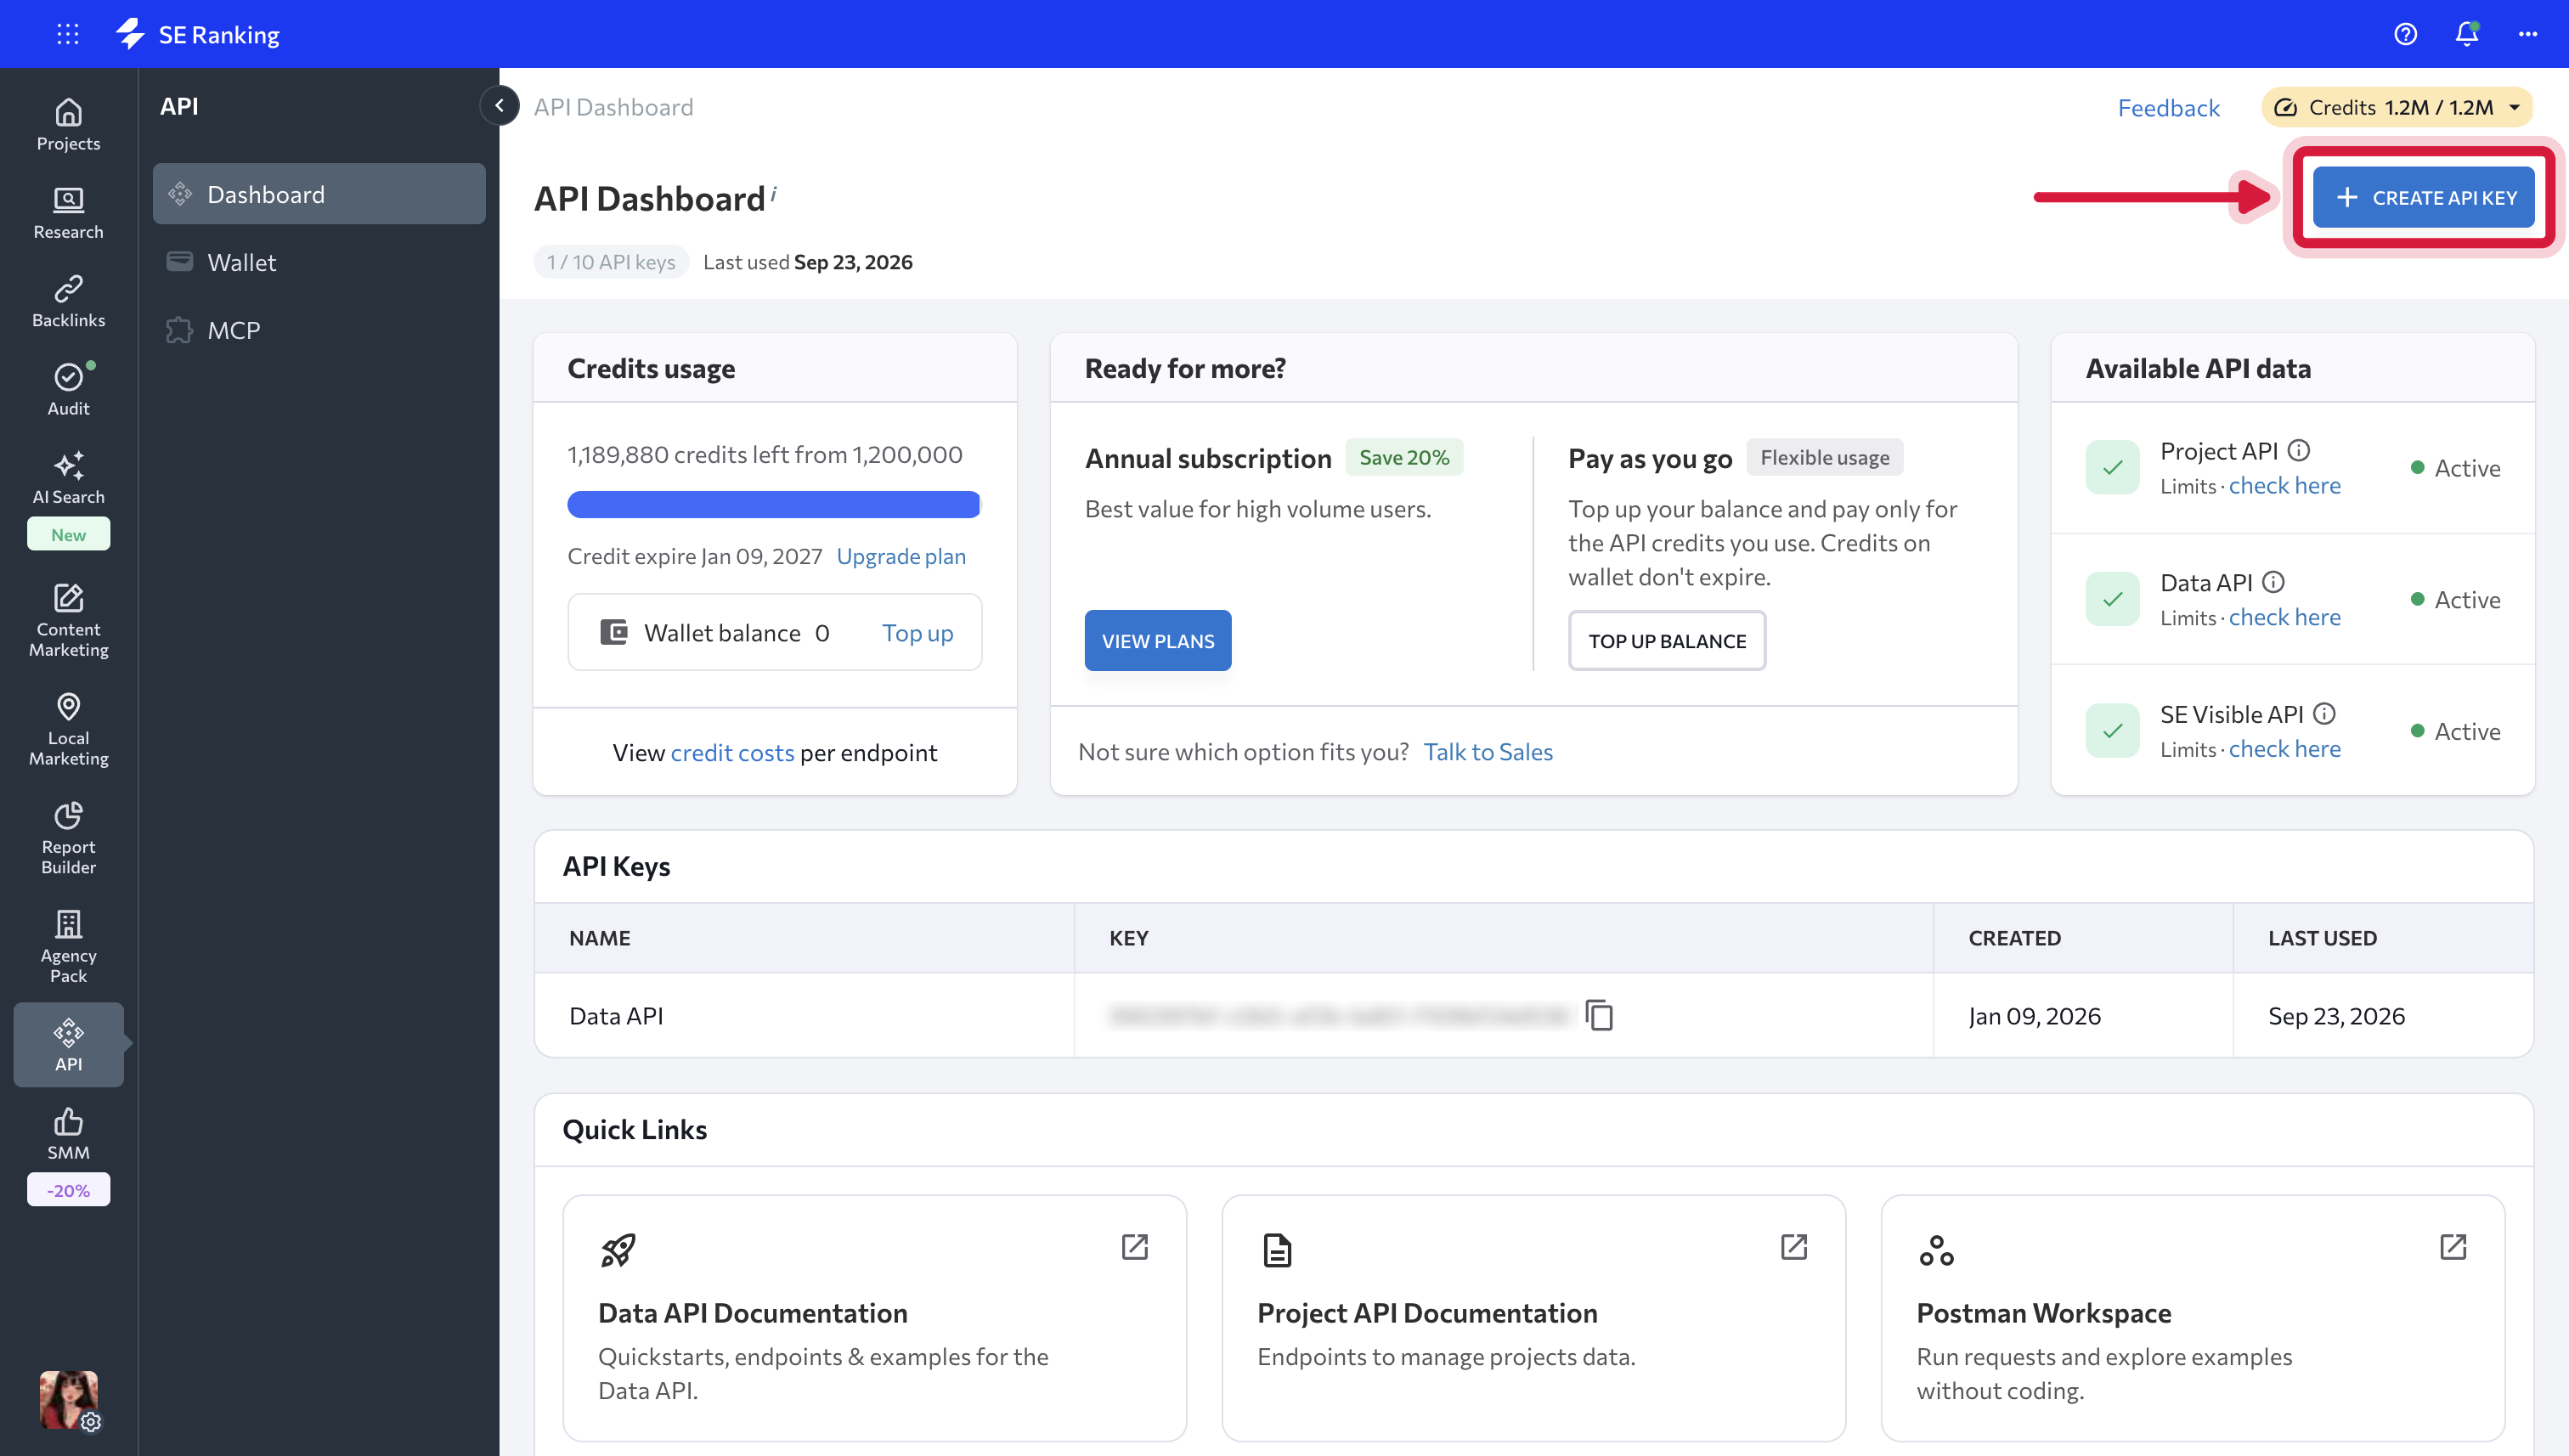Click the Talk to Sales link
2569x1456 pixels.
1488,752
